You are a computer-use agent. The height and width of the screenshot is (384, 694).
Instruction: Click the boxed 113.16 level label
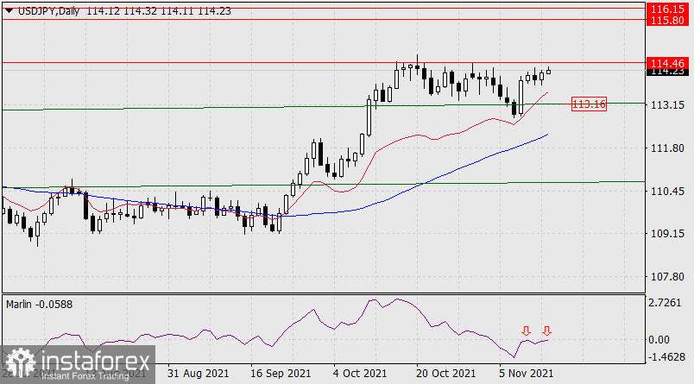(590, 104)
